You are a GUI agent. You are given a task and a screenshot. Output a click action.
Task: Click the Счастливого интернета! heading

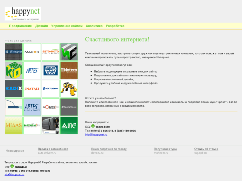tap(117, 39)
